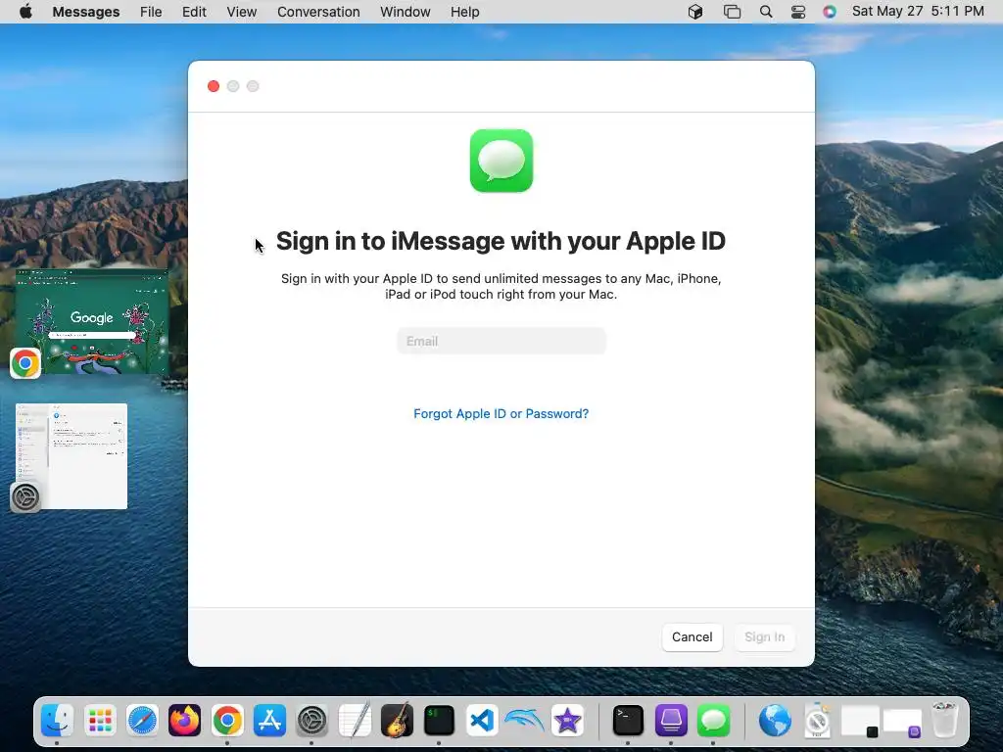This screenshot has width=1003, height=752.
Task: Switch to the System Preferences window thumbnail
Action: [72, 456]
